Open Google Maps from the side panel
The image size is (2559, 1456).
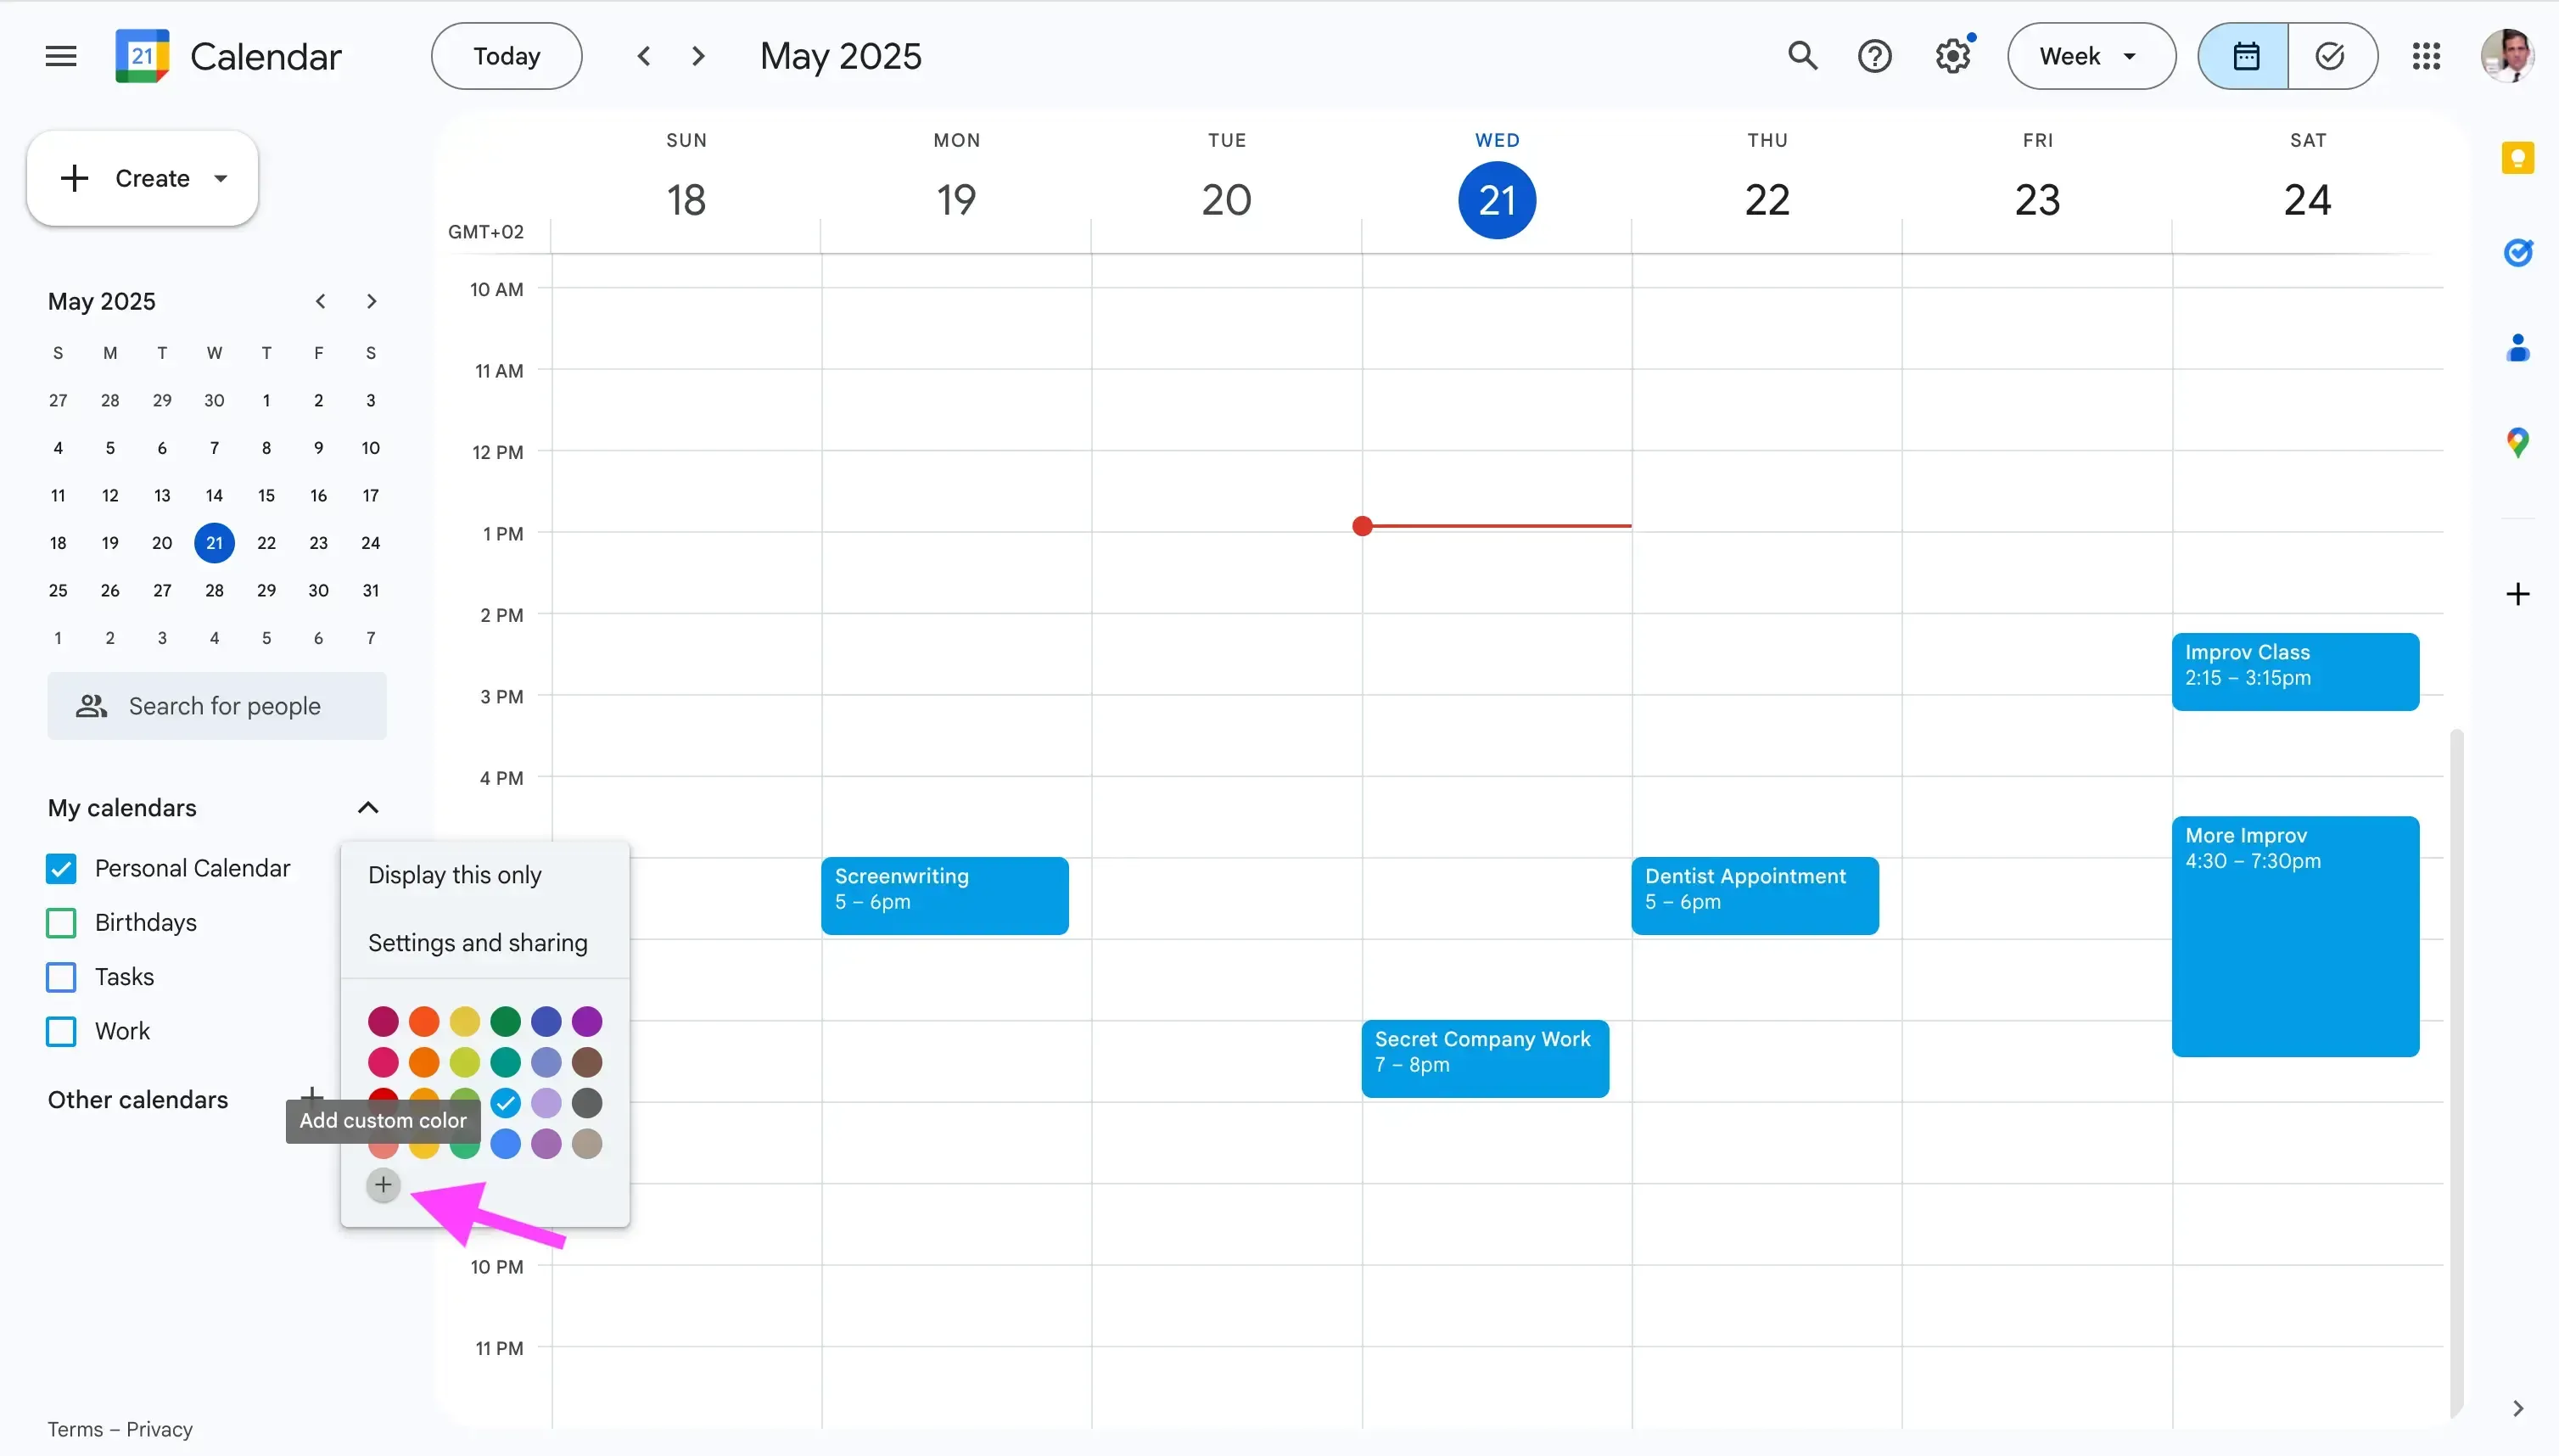(x=2518, y=443)
